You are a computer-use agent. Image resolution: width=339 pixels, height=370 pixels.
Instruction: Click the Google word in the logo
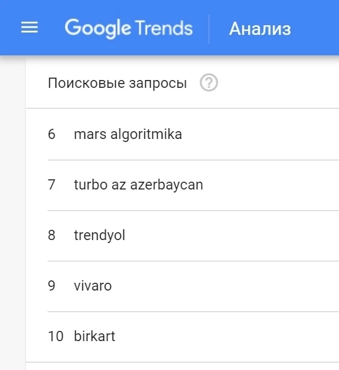[x=98, y=28]
